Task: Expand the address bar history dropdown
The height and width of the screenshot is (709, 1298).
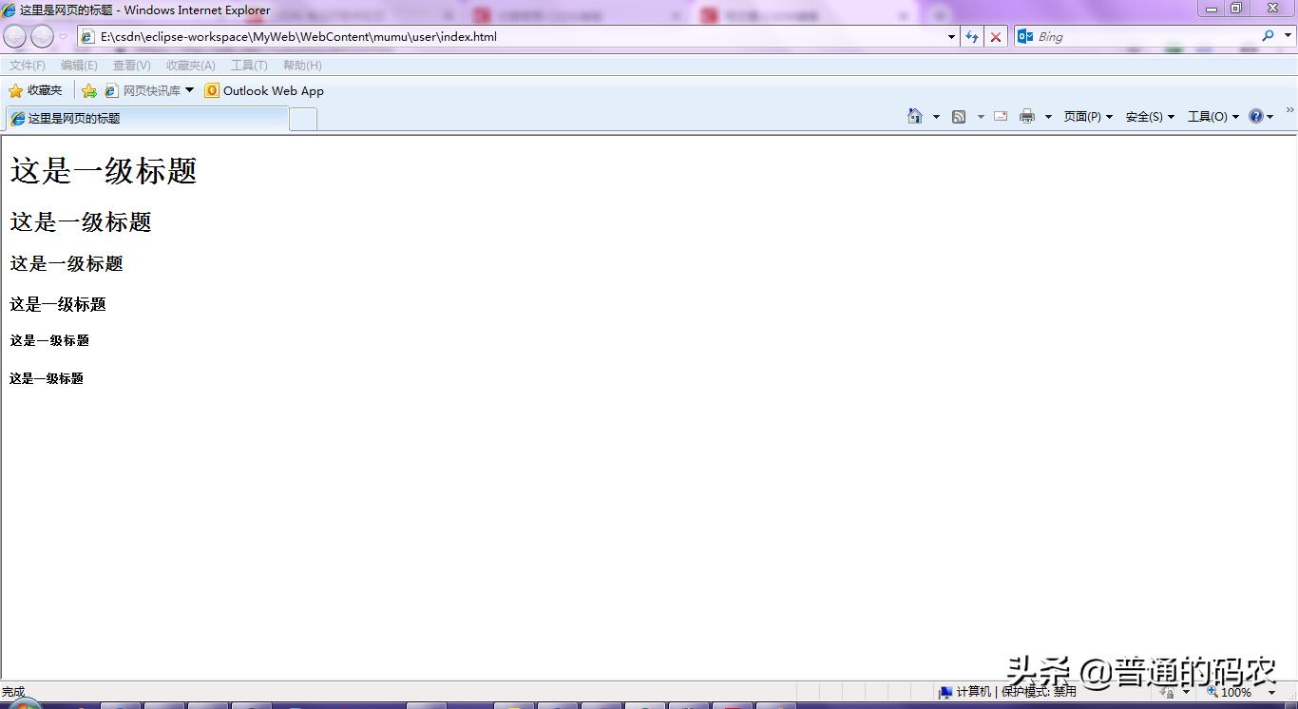Action: pos(951,37)
